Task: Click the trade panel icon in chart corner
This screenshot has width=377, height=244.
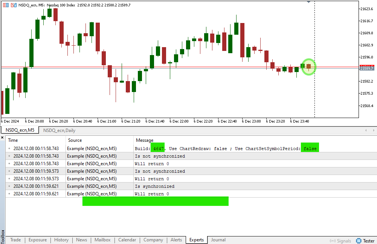Action: click(x=6, y=5)
